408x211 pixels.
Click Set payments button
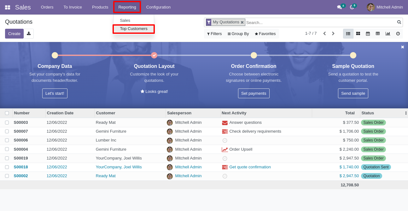(x=254, y=93)
